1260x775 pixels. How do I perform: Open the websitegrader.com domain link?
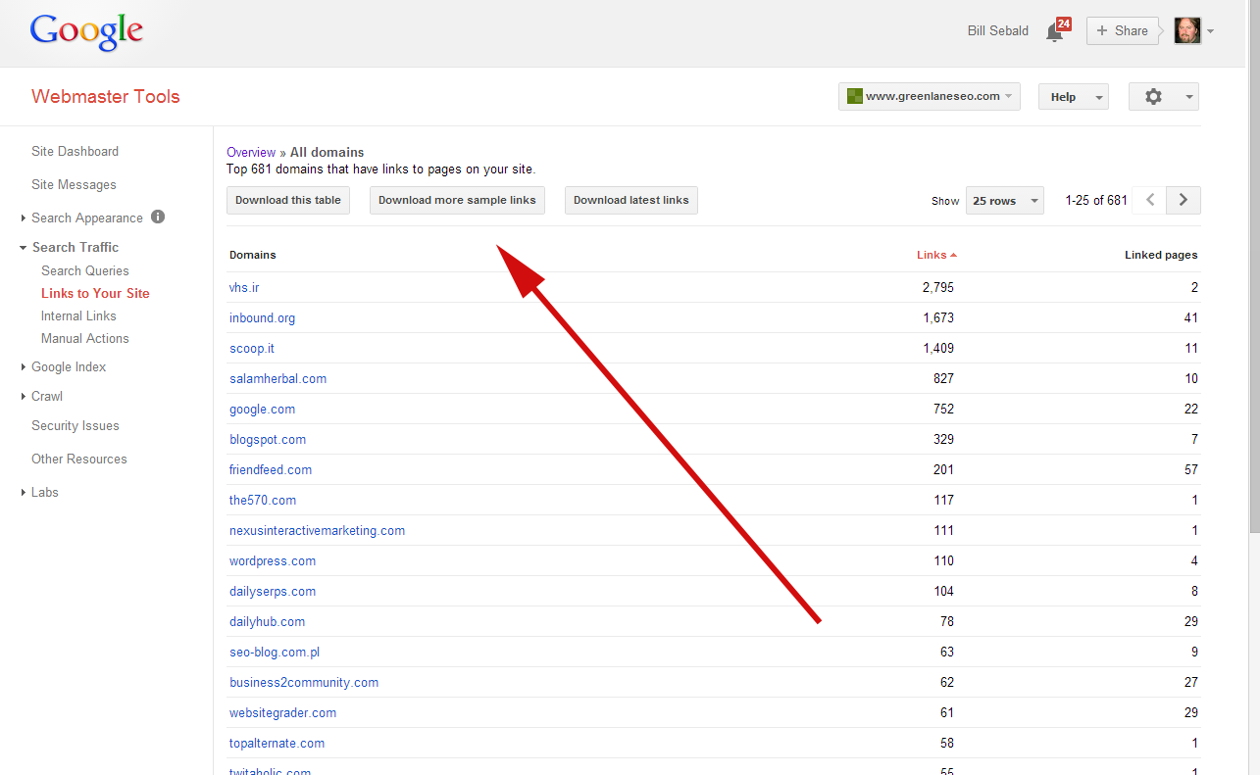coord(282,712)
